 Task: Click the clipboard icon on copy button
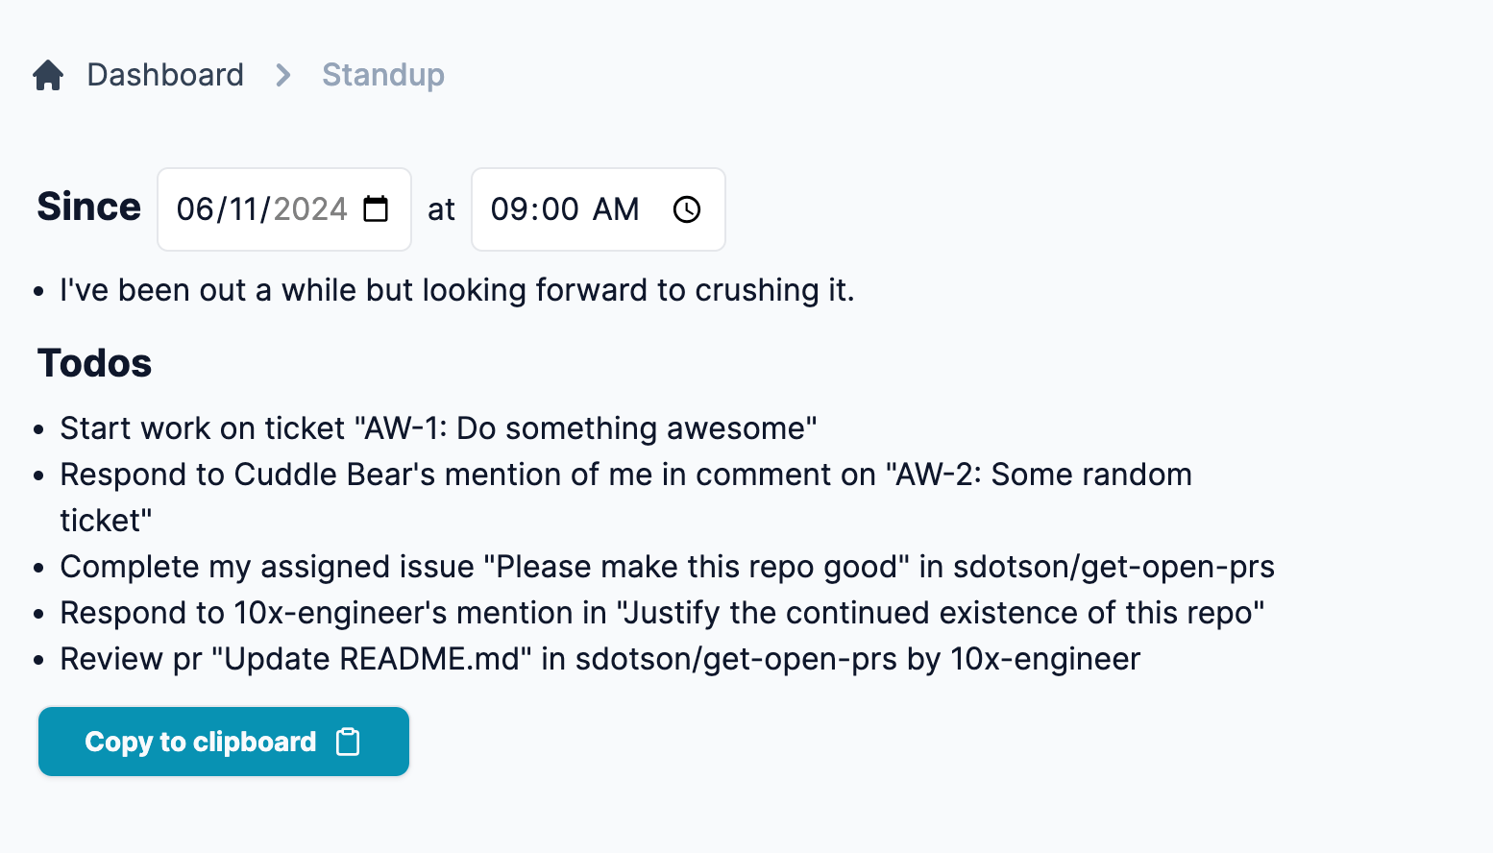click(348, 742)
